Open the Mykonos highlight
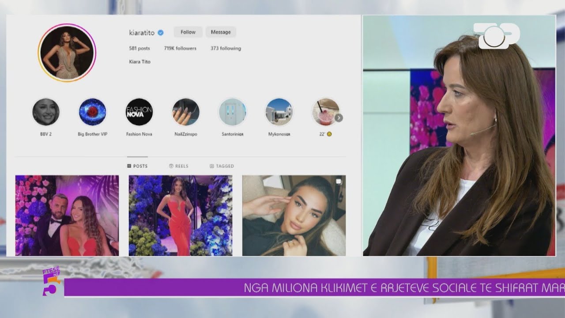The height and width of the screenshot is (318, 565). point(279,112)
